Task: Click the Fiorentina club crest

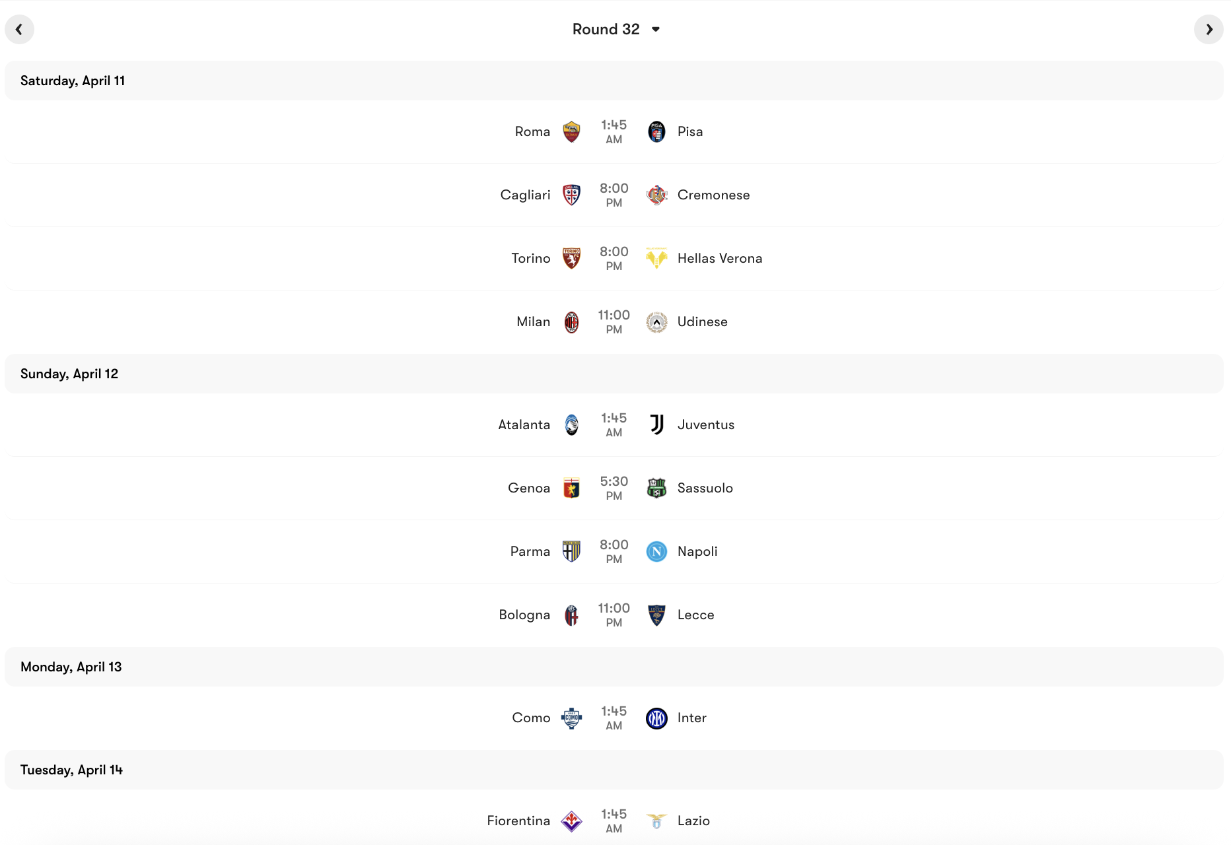Action: tap(571, 821)
